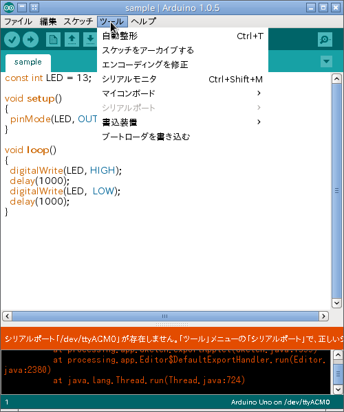Click the title bar sticky dots button
Viewport: 344px width, 412px height.
click(34, 8)
